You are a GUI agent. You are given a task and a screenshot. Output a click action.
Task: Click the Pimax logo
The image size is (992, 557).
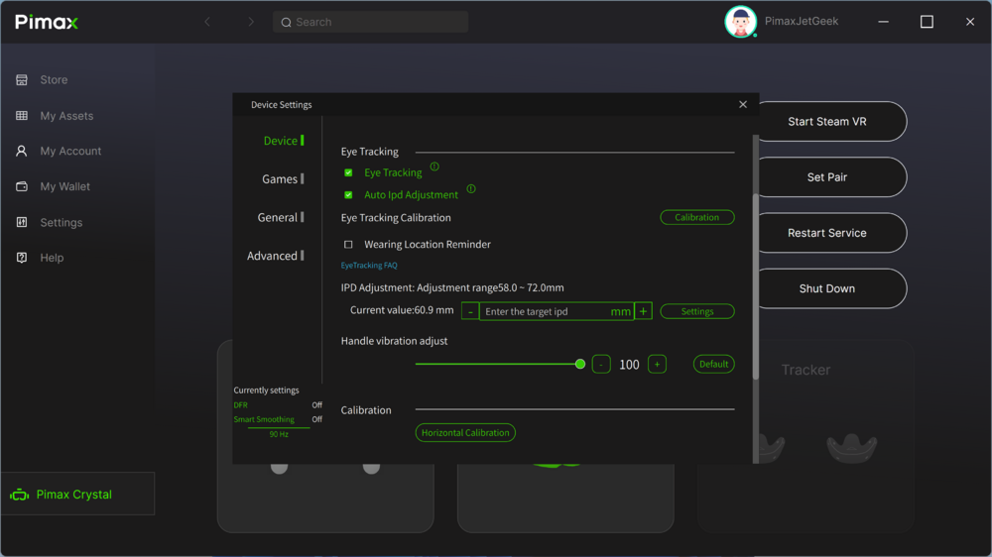point(47,22)
